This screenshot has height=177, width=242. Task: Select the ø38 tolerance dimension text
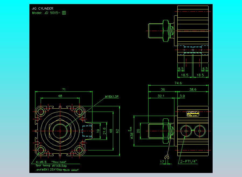tap(131, 133)
